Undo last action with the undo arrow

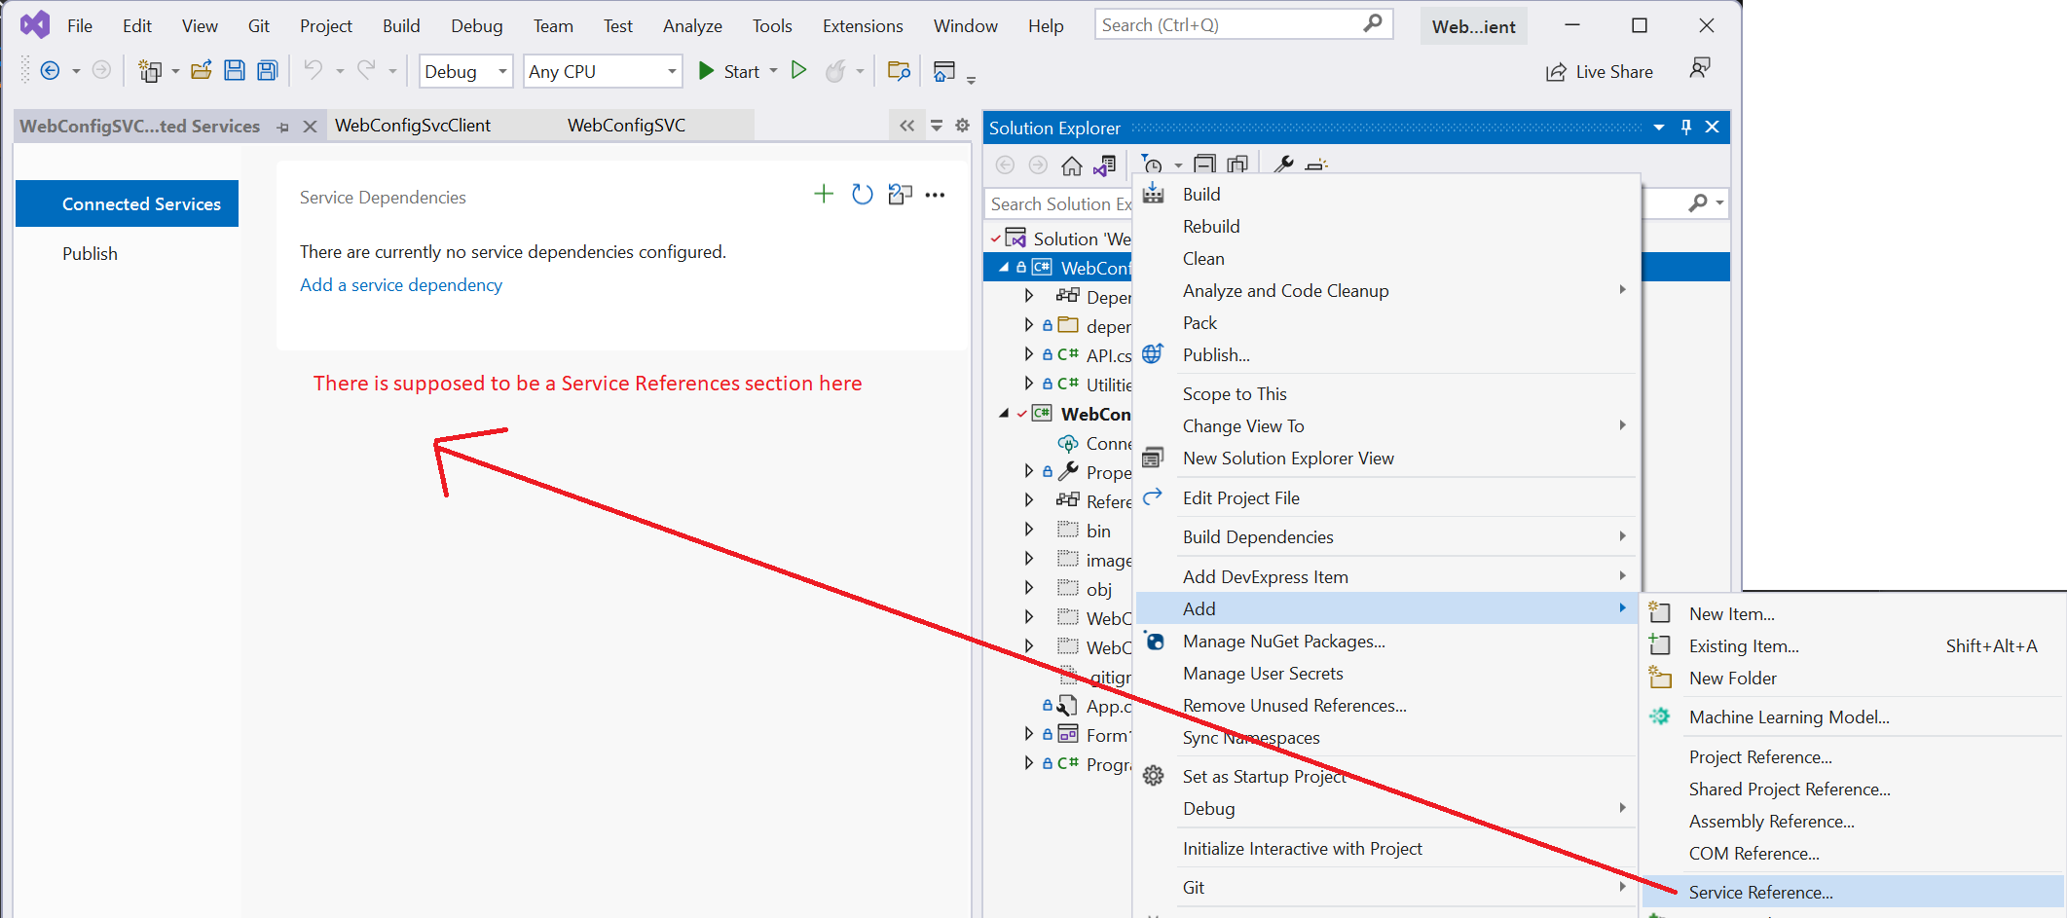tap(313, 70)
